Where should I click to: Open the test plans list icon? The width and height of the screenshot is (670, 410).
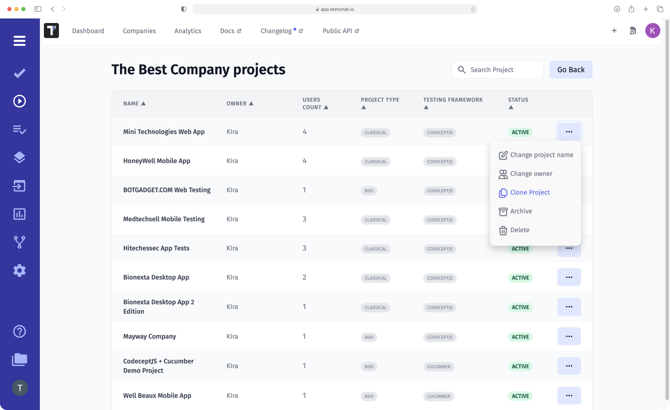pos(20,130)
